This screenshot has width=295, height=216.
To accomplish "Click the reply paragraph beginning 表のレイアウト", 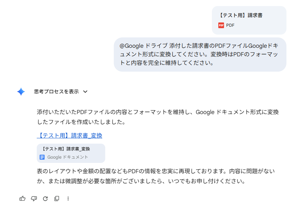I will click(156, 176).
